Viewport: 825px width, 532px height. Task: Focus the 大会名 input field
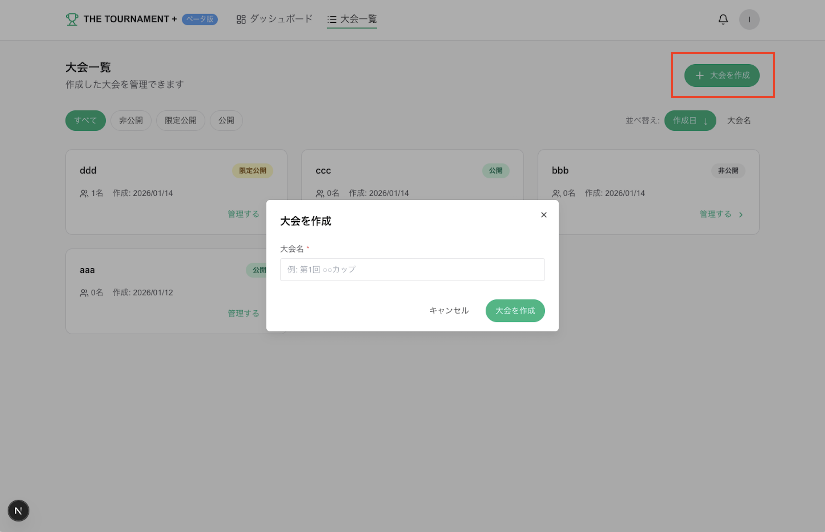tap(412, 269)
